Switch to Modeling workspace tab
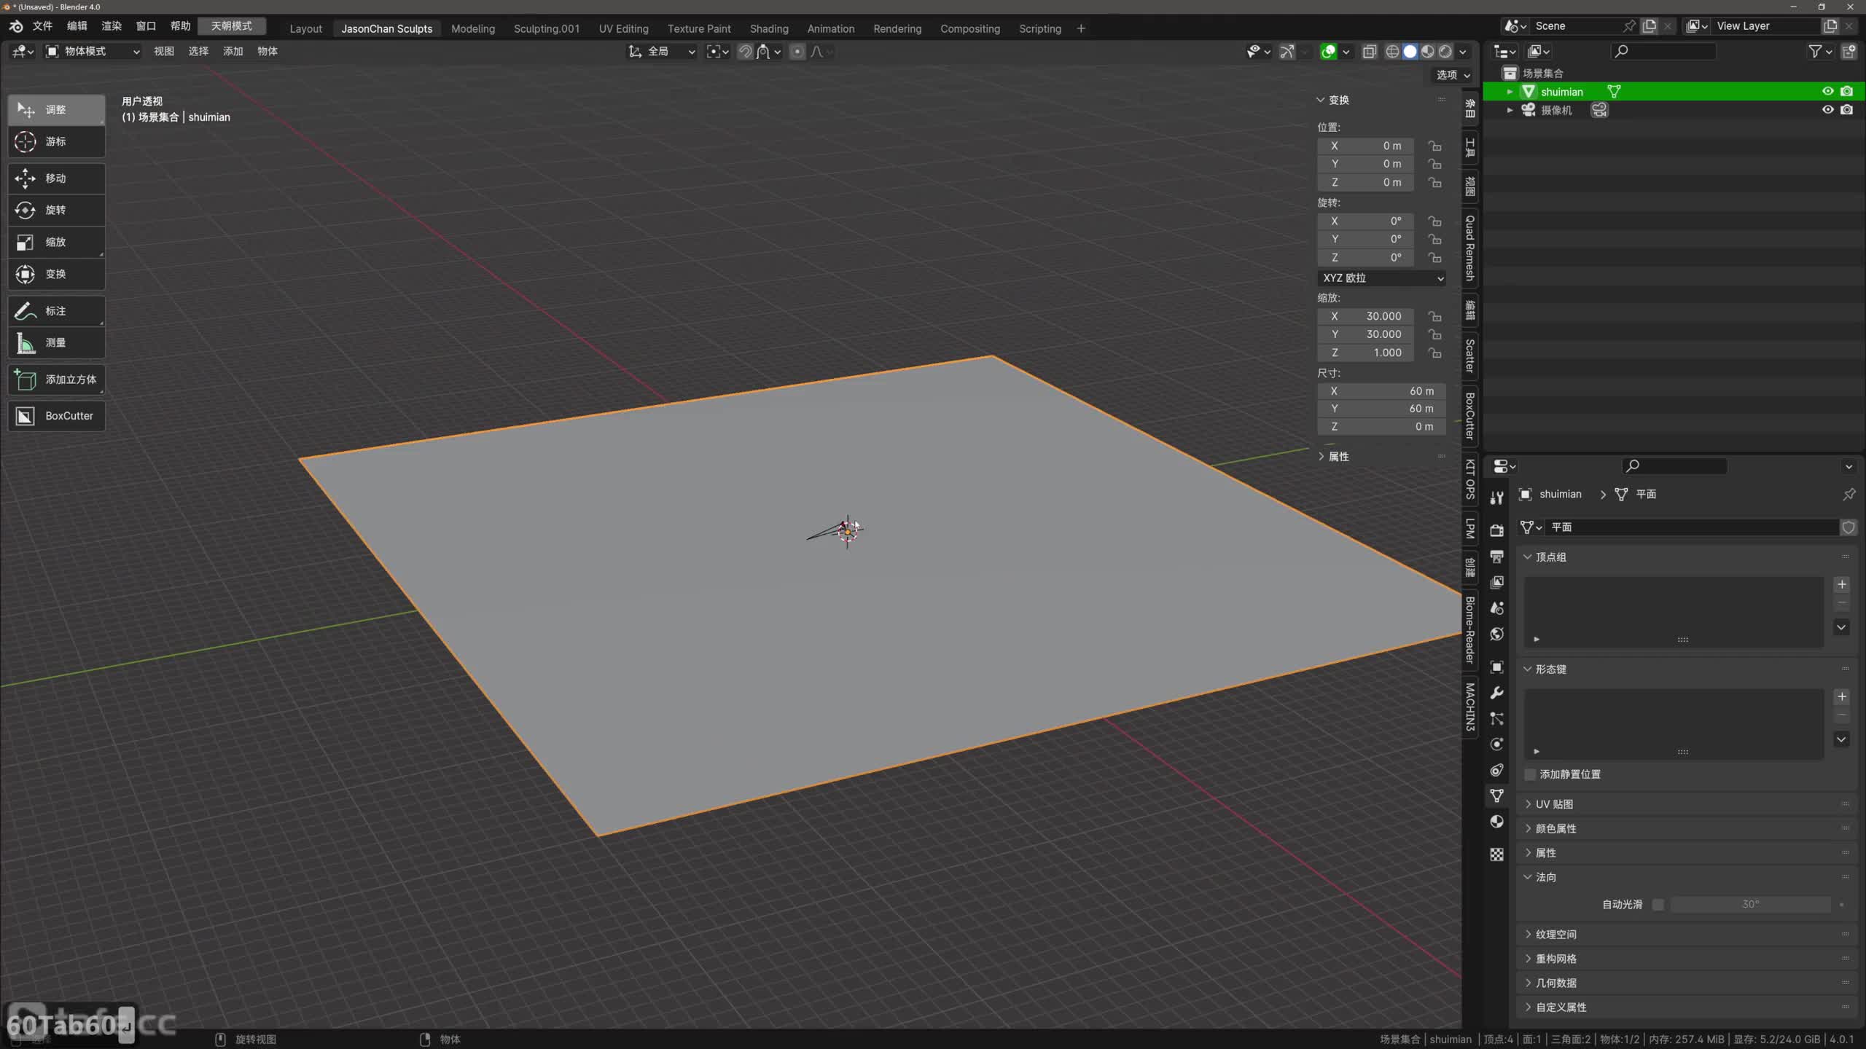Screen dimensions: 1866x1049 click(x=472, y=28)
